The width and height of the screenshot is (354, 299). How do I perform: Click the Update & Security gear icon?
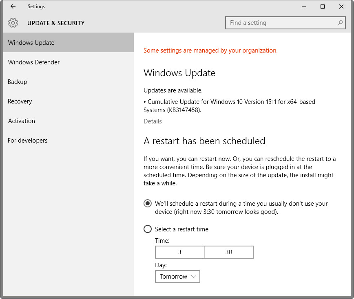(x=13, y=23)
